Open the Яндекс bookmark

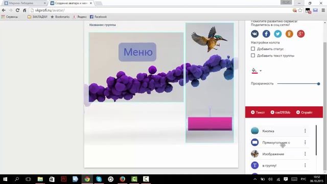[80, 17]
